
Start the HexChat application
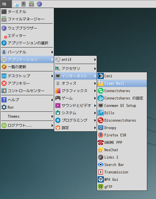(122, 150)
